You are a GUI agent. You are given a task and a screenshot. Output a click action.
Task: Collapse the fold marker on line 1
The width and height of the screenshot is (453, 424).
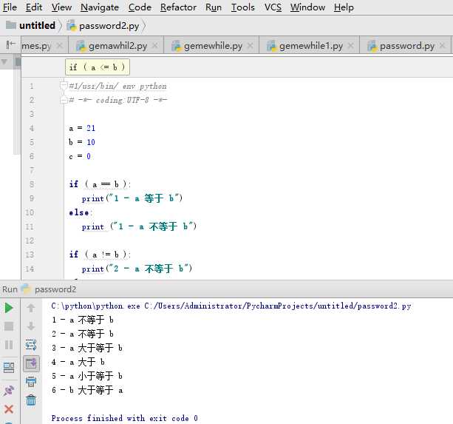(64, 85)
